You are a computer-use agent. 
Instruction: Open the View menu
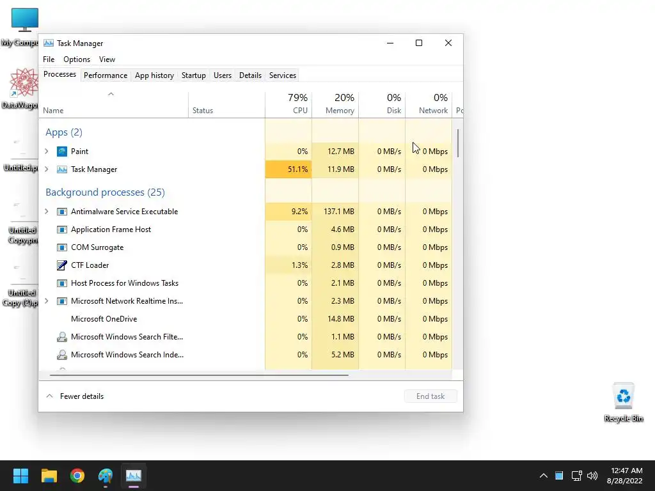[107, 59]
